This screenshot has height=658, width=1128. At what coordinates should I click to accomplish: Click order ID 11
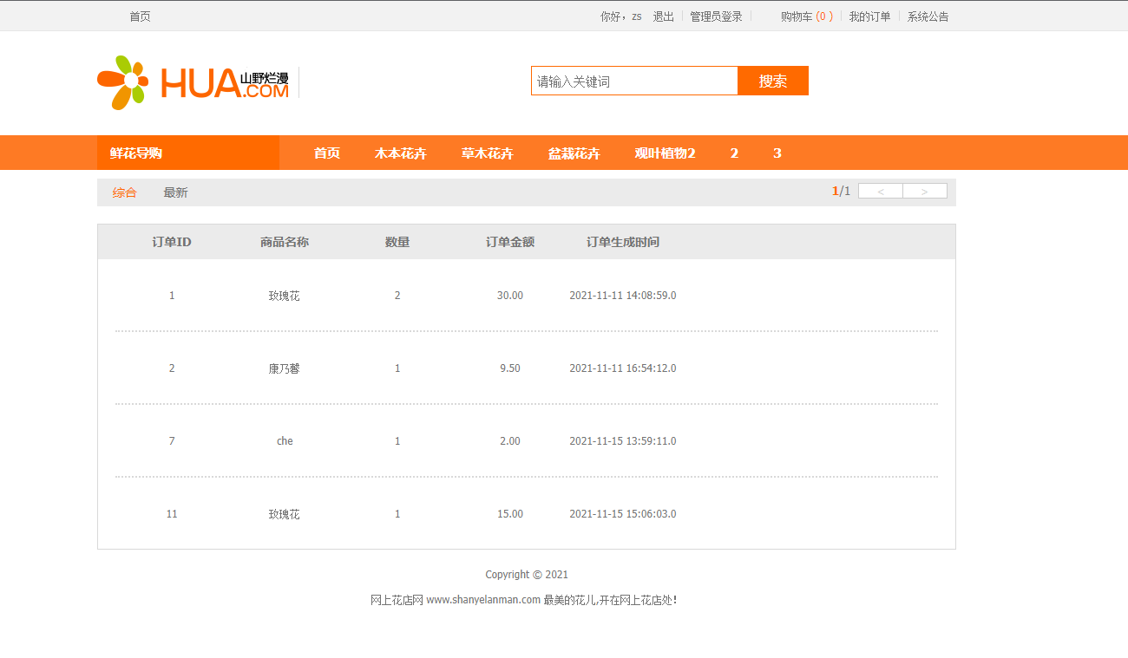click(x=172, y=514)
